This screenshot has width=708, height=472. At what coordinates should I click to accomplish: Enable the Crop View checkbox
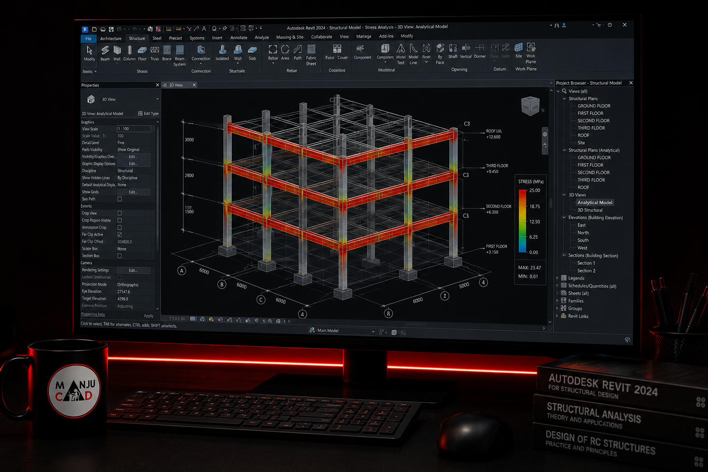[119, 213]
